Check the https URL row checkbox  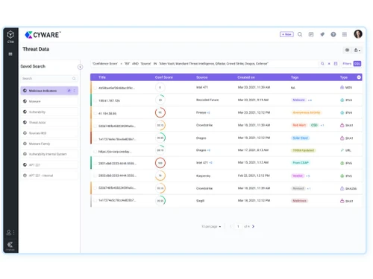95,151
